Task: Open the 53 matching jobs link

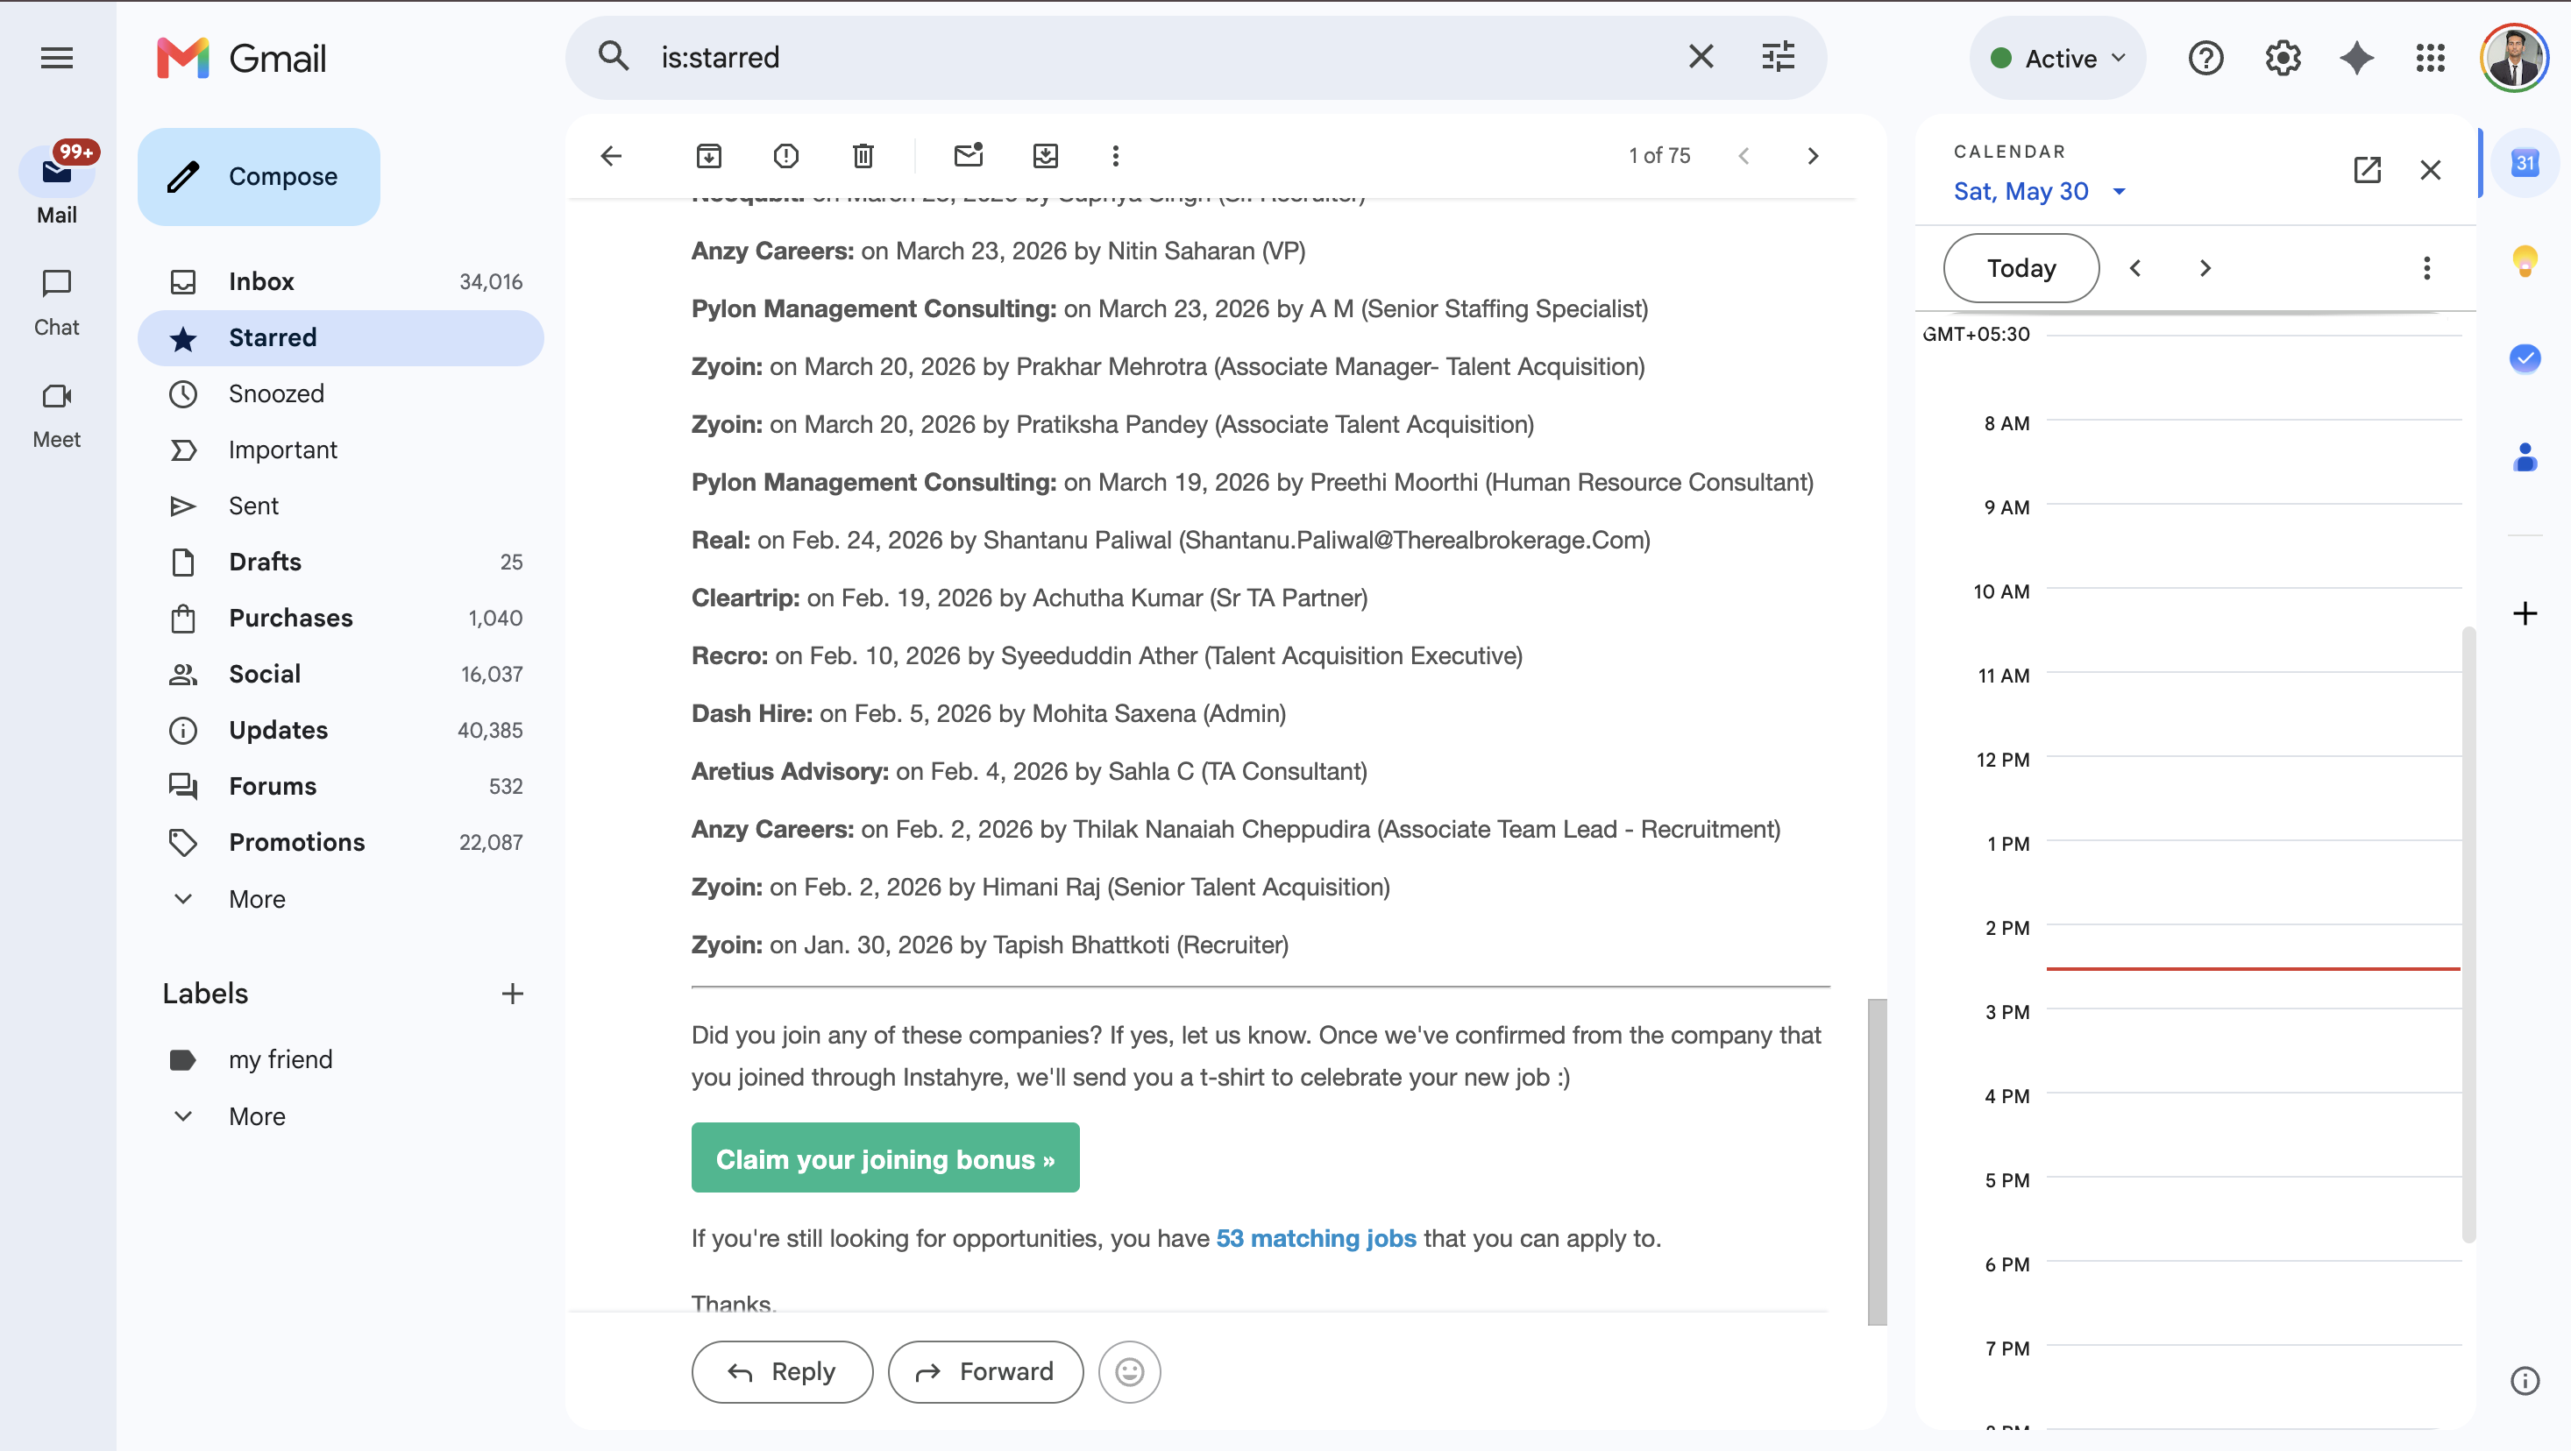Action: coord(1316,1238)
